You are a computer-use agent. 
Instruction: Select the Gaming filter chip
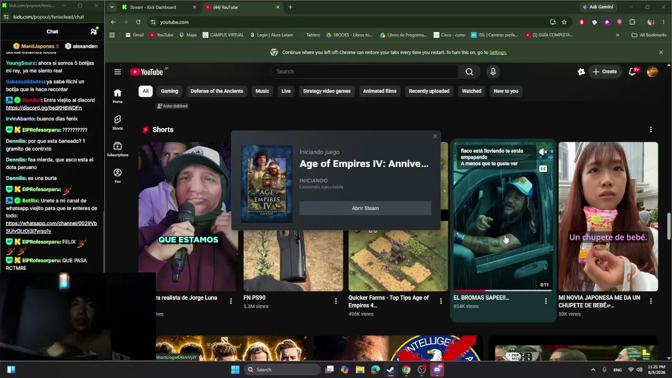170,91
